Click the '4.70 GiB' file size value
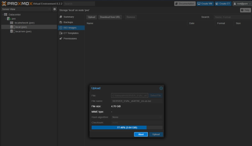Screen dimensions: 252x146 coord(116,106)
